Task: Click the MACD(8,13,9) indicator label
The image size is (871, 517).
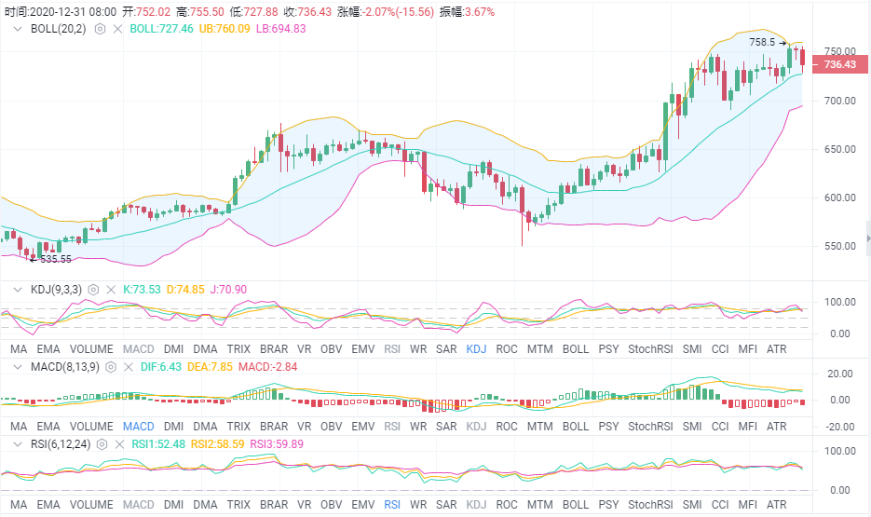Action: coord(65,366)
